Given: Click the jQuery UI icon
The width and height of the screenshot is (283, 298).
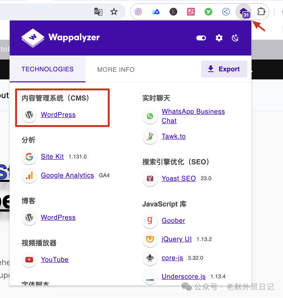Looking at the screenshot, I should pyautogui.click(x=150, y=239).
